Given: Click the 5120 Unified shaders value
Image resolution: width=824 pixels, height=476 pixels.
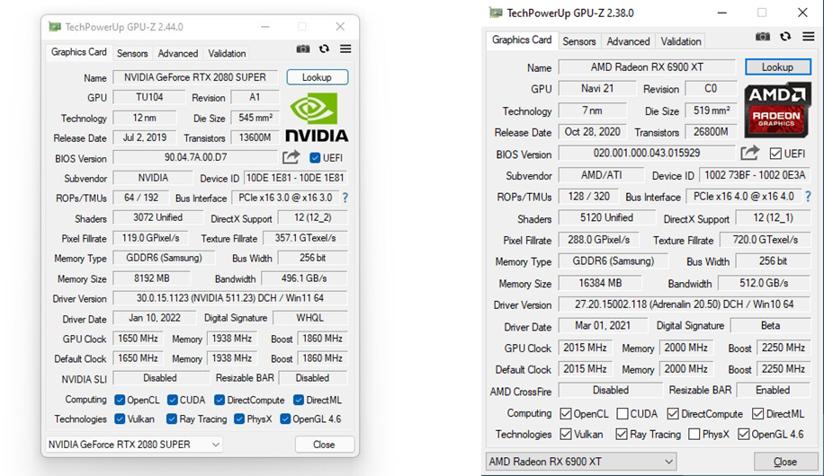Looking at the screenshot, I should (606, 218).
